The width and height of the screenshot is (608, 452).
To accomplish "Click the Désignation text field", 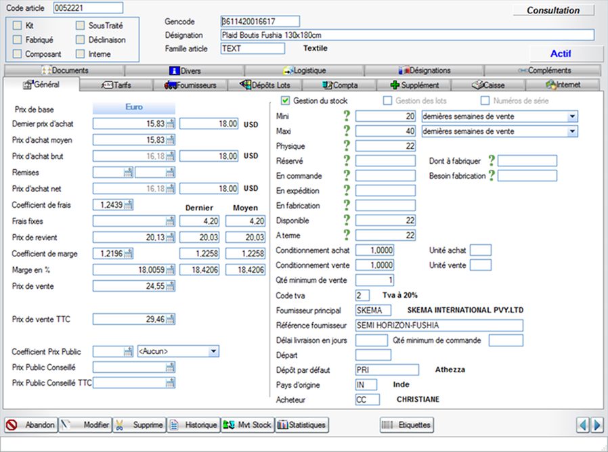I will (x=407, y=35).
